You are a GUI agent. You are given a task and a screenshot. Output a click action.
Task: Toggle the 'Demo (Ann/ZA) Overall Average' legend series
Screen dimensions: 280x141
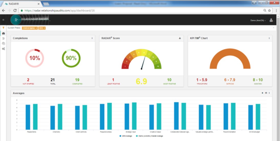[x=150, y=136]
